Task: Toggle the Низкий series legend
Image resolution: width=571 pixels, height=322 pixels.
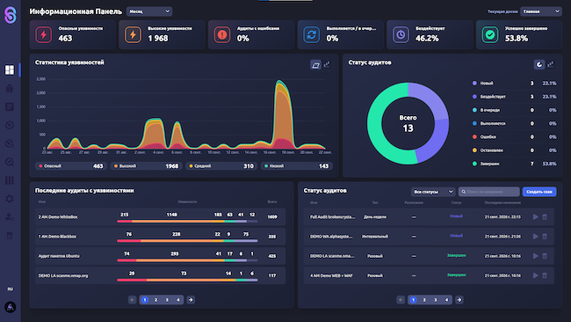Action: tap(296, 166)
